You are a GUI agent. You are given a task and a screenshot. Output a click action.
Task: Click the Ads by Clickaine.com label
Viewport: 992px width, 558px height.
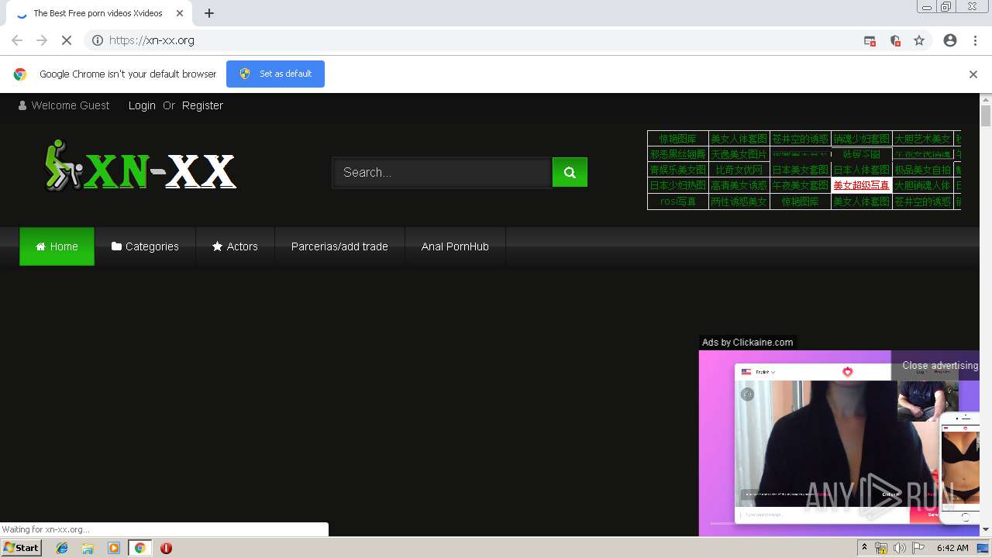747,343
